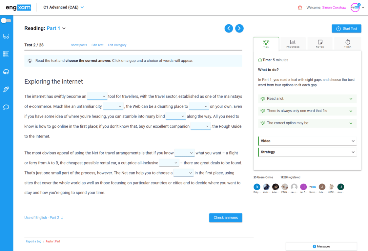
Task: Open the C1 Advanced (CAE) exam dropdown
Action: point(64,7)
